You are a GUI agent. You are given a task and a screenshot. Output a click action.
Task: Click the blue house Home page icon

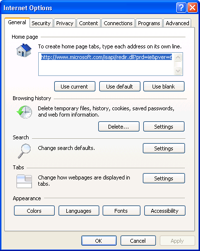[24, 50]
